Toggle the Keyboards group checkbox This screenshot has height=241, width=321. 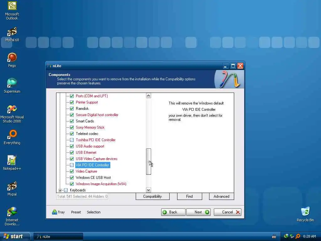coord(66,190)
